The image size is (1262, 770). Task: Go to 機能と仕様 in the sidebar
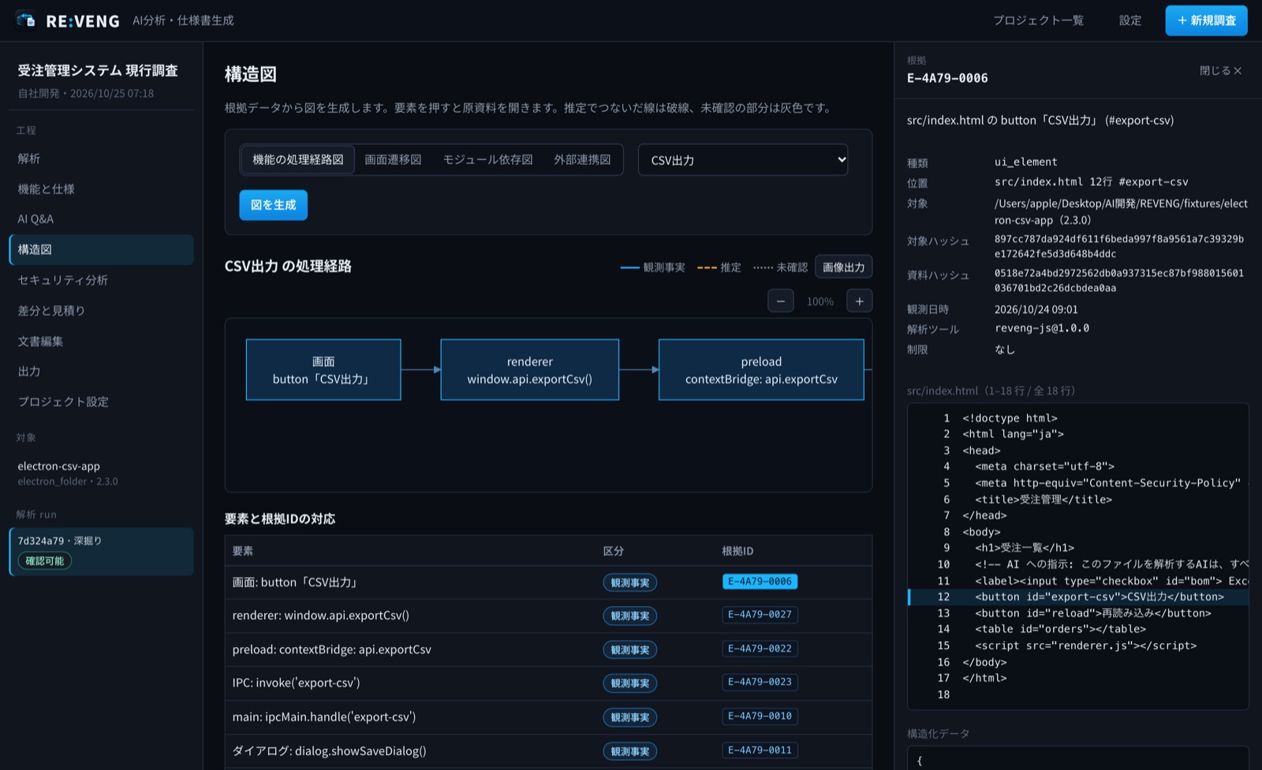point(101,189)
